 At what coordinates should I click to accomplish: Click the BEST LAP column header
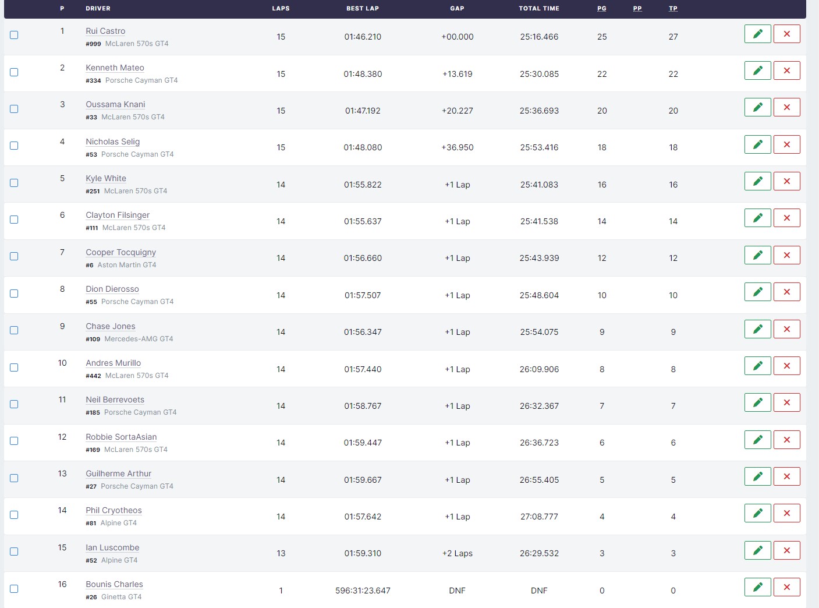click(x=363, y=8)
